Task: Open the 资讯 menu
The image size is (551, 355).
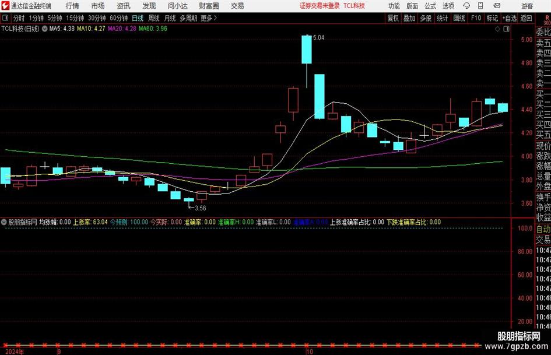Action: point(124,6)
